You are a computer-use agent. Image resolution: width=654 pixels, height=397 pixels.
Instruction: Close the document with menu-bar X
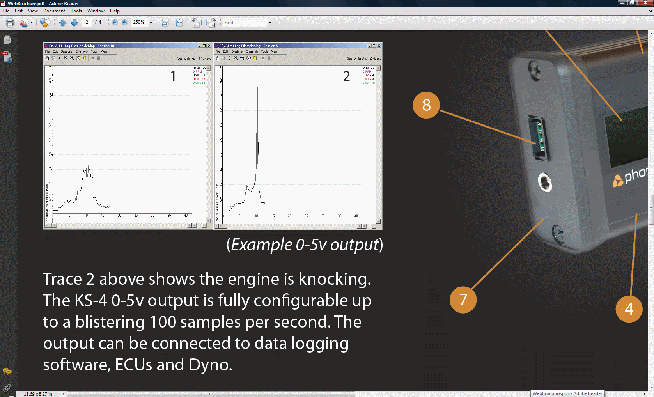650,11
